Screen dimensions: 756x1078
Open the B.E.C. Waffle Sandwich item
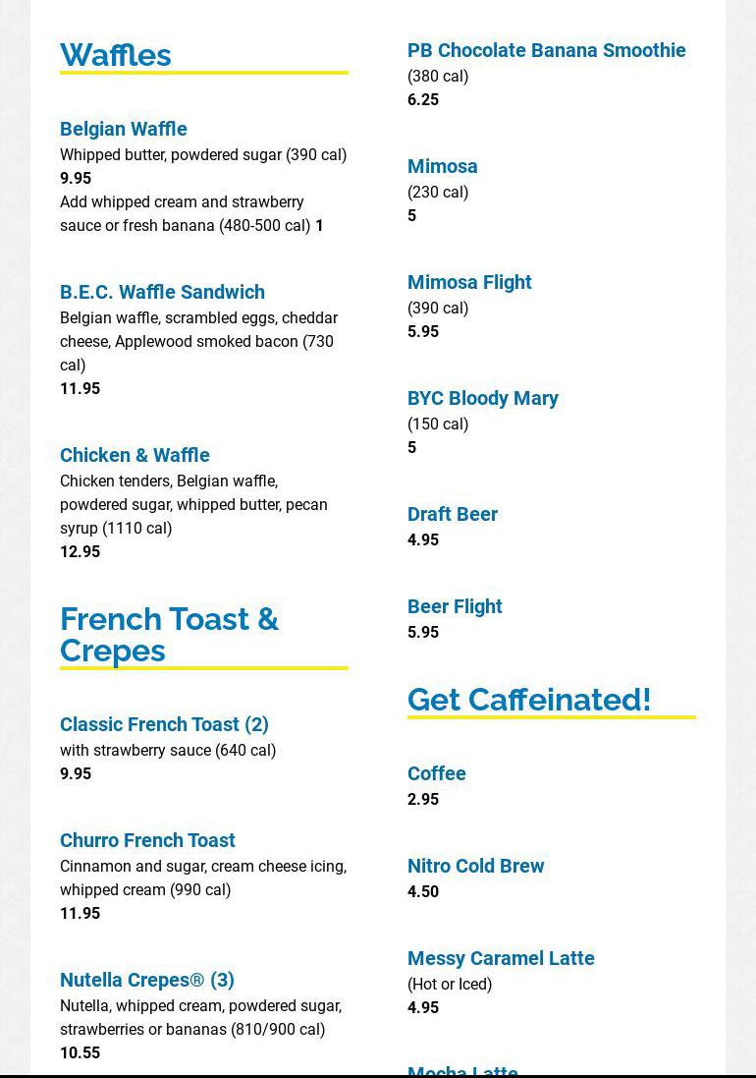(x=162, y=292)
